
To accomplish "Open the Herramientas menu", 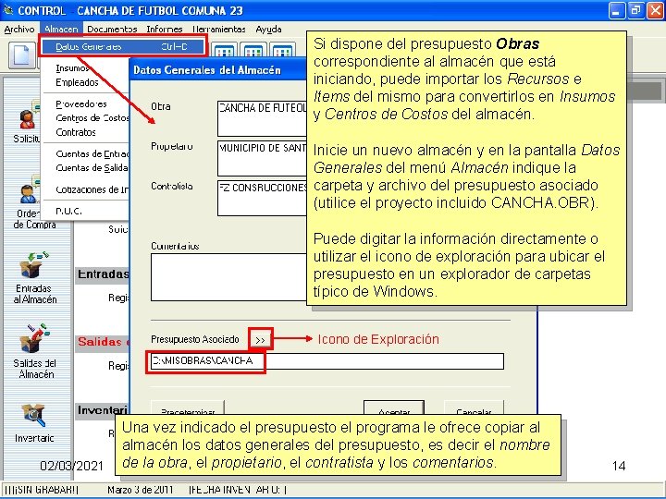I will point(219,30).
